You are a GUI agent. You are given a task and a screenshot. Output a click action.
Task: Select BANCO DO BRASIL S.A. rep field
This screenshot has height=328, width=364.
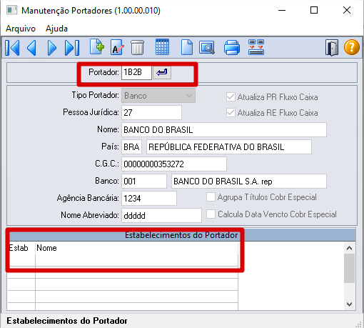pyautogui.click(x=249, y=181)
